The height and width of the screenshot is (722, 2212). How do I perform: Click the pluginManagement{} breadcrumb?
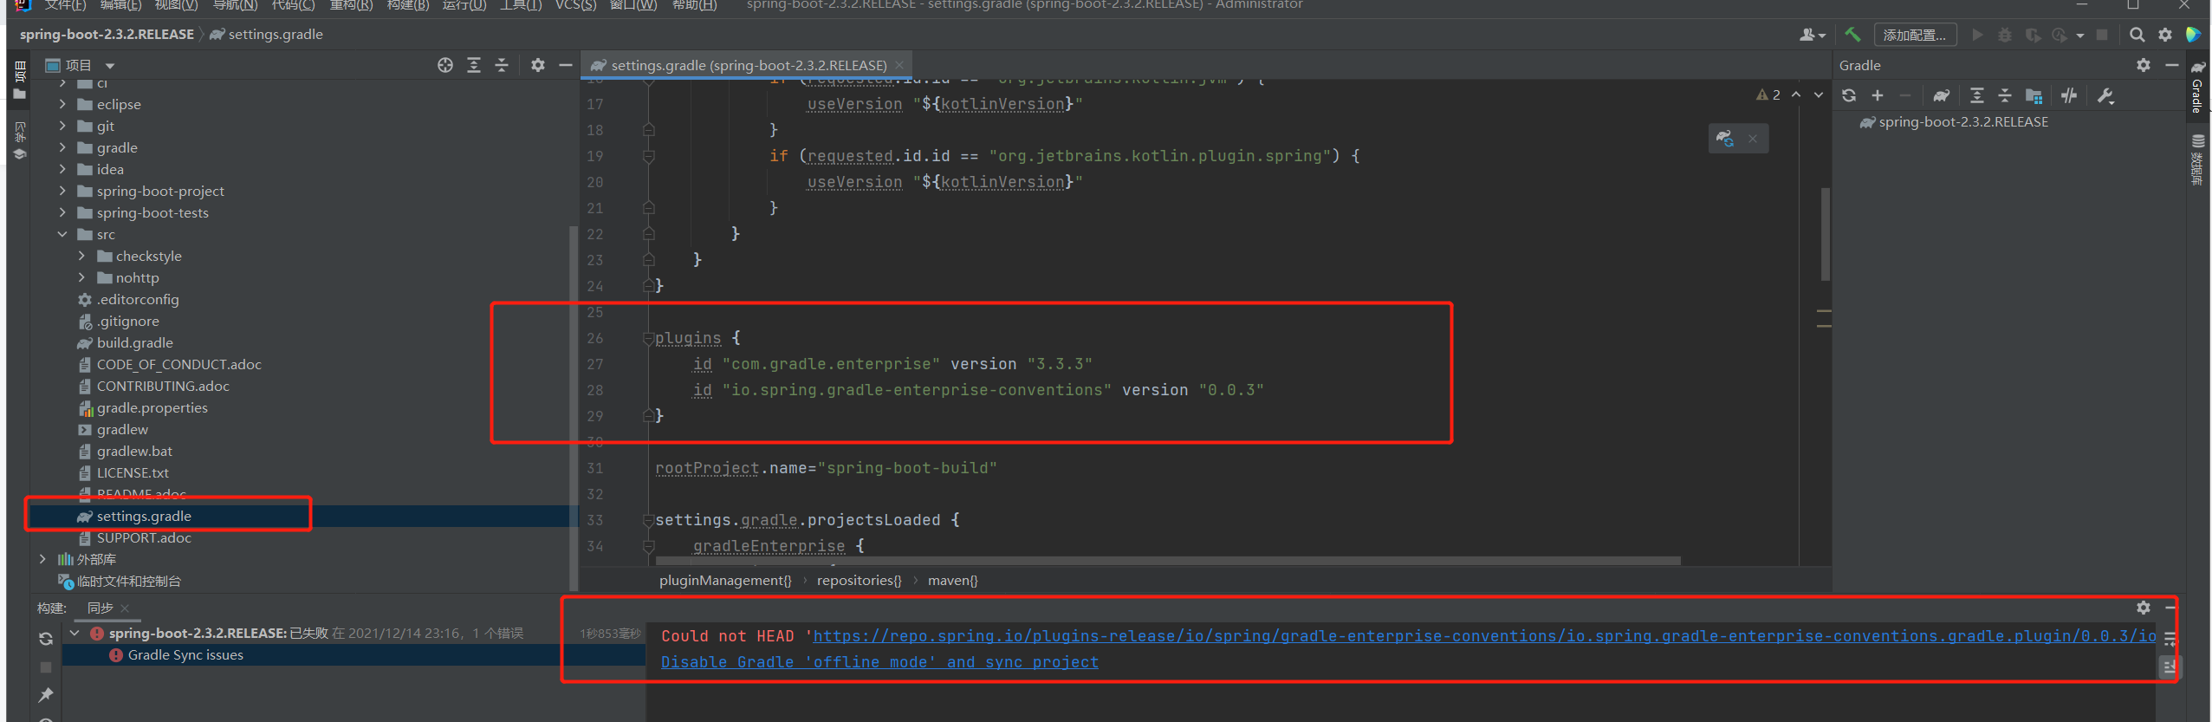[725, 580]
